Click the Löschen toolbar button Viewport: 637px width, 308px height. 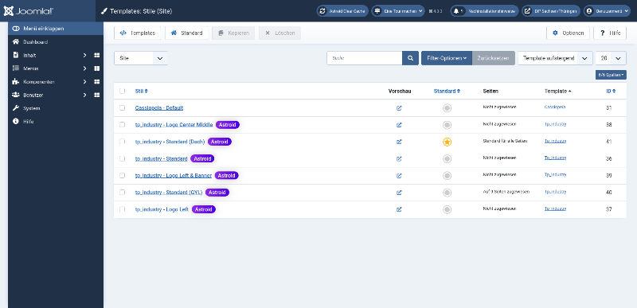click(x=280, y=33)
